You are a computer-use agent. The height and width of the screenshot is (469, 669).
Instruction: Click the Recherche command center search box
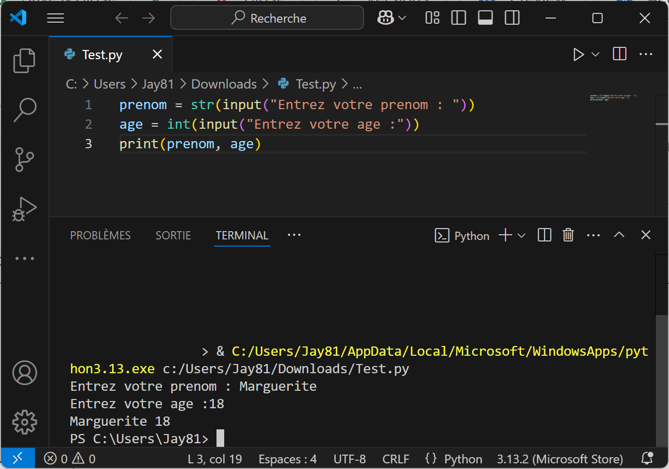(x=267, y=18)
